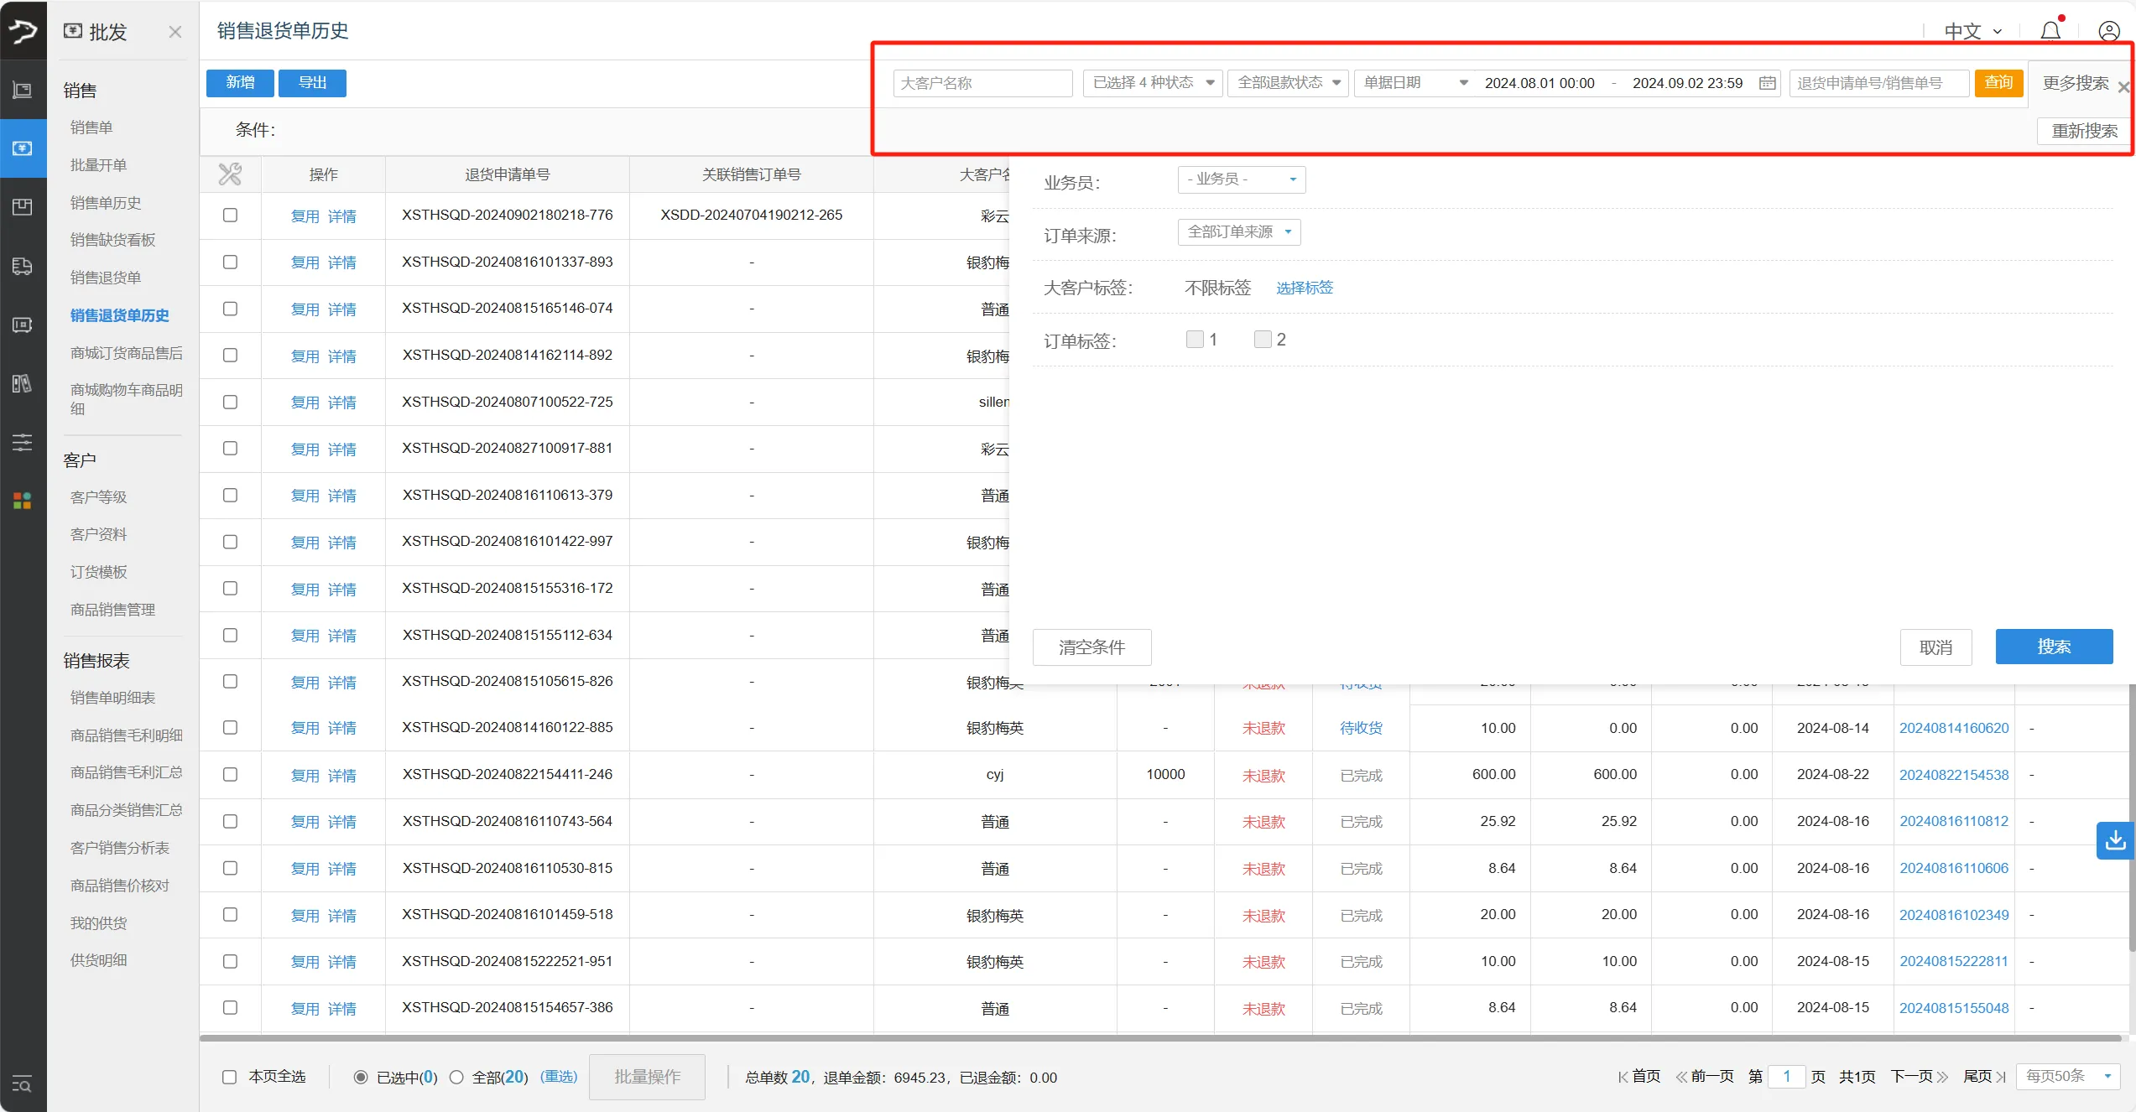2136x1112 pixels.
Task: Select the 全部(20) radio button
Action: click(x=456, y=1077)
